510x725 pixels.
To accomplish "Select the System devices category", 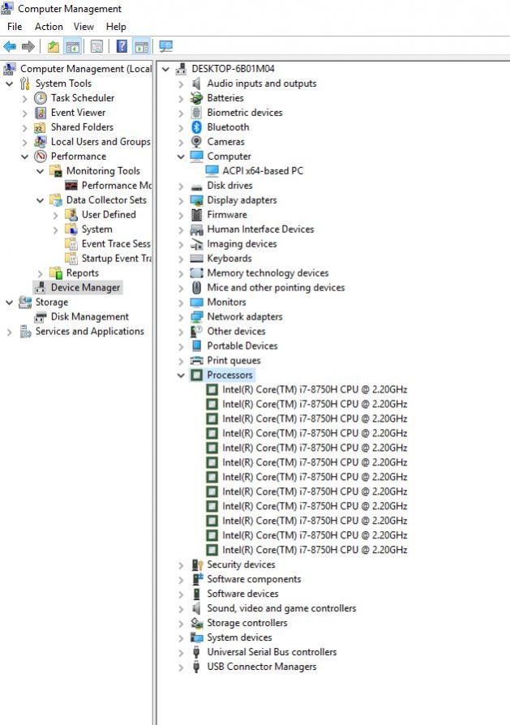I will tap(239, 637).
